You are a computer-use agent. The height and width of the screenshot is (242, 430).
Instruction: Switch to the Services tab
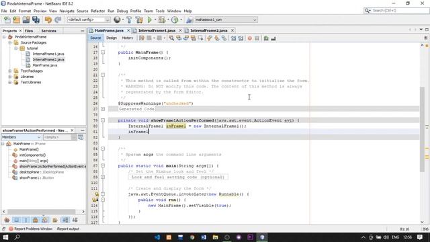(x=49, y=31)
